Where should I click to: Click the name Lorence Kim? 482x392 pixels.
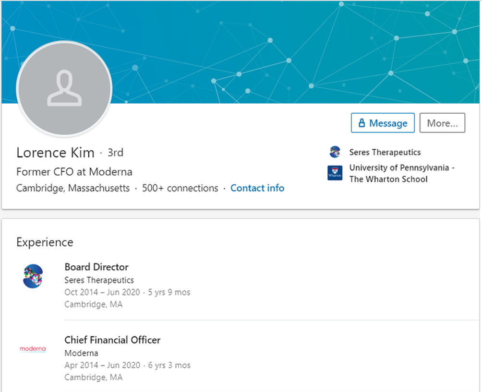tap(55, 153)
